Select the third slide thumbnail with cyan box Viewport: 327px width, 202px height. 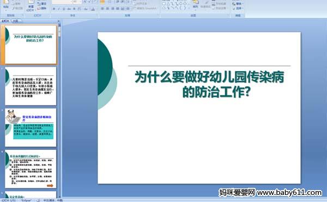(31, 128)
